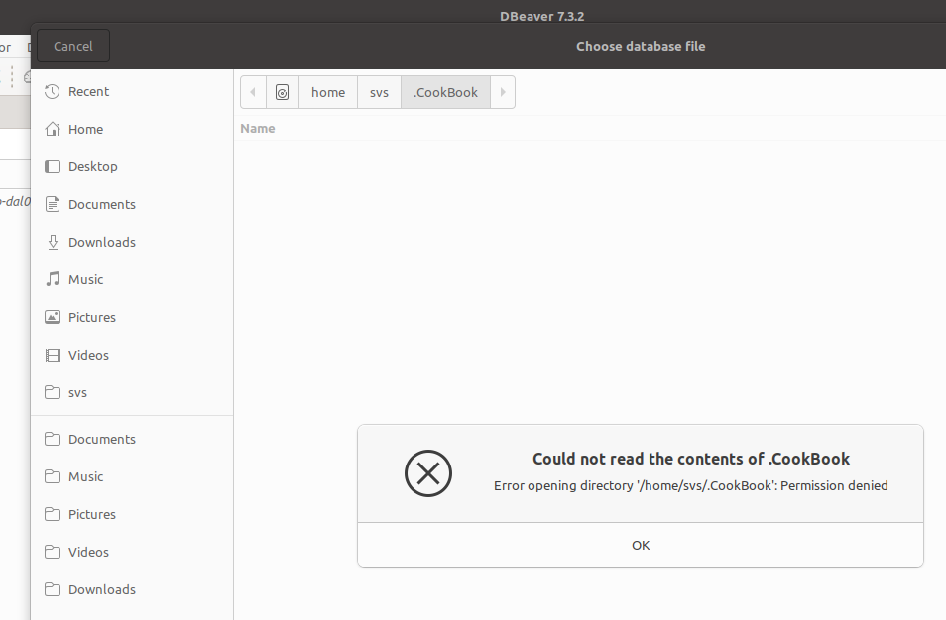This screenshot has width=946, height=620.
Task: Open Desktop in the sidebar
Action: click(x=132, y=167)
